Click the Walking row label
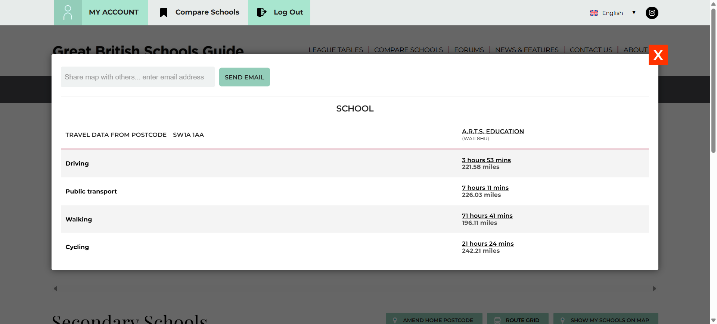 (78, 219)
